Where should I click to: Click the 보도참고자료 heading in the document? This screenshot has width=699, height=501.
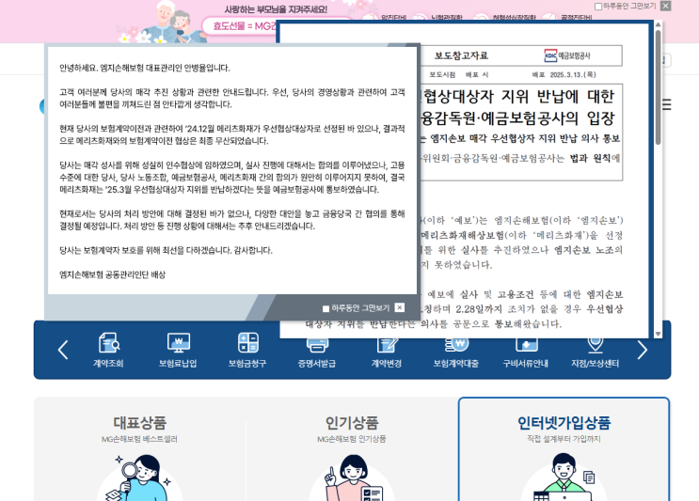point(461,55)
